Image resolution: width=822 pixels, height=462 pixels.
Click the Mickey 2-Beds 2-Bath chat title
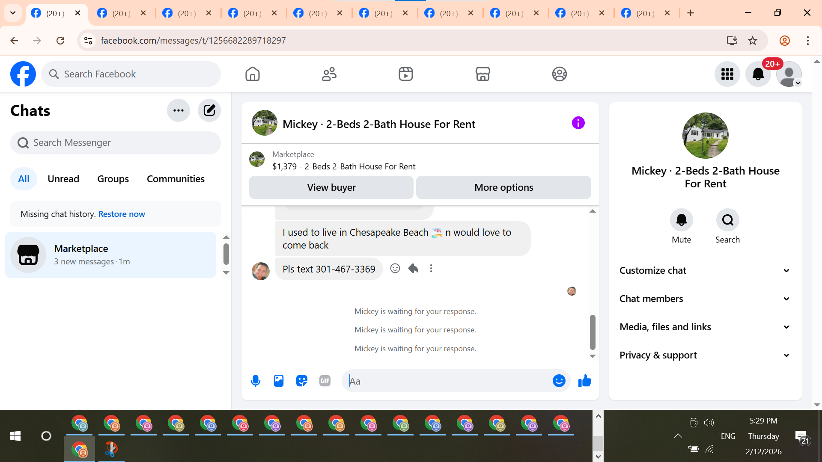pos(379,124)
